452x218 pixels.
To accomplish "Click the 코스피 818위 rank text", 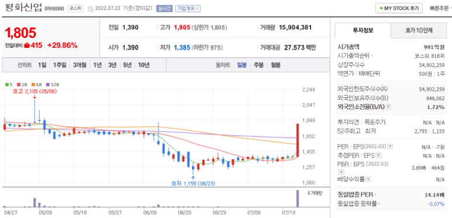I will (430, 56).
